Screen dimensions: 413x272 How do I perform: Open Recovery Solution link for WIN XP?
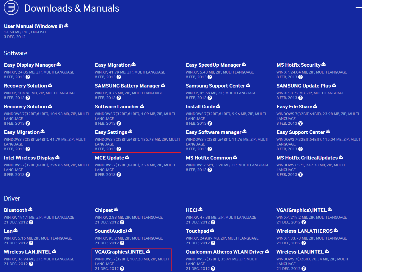pos(26,86)
